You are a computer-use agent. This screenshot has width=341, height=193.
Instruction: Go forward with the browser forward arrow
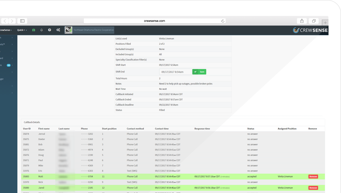tap(12, 21)
